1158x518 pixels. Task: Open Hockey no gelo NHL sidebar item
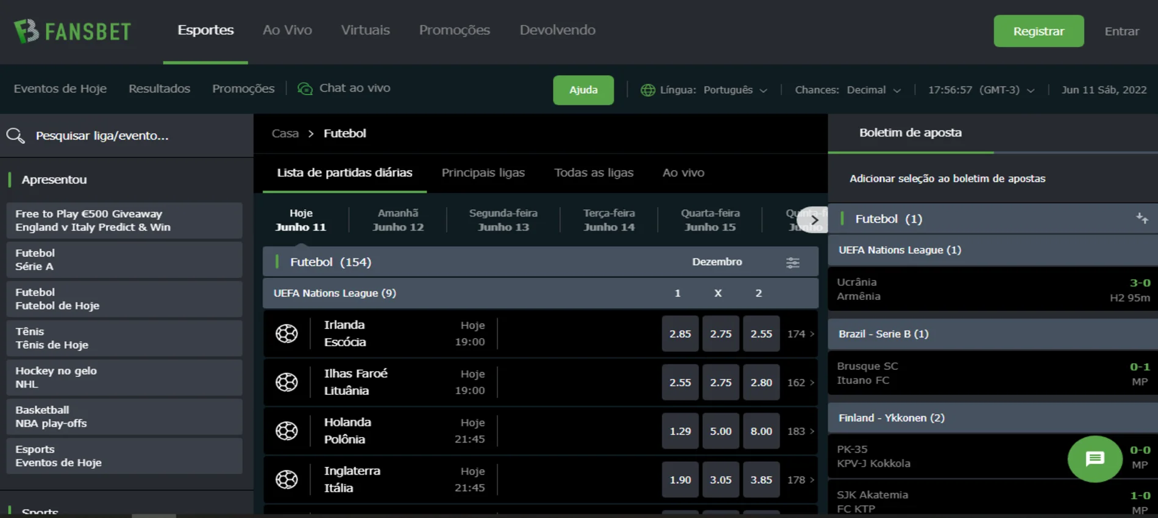click(x=124, y=377)
